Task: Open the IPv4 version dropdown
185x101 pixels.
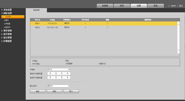Action: tap(59, 69)
